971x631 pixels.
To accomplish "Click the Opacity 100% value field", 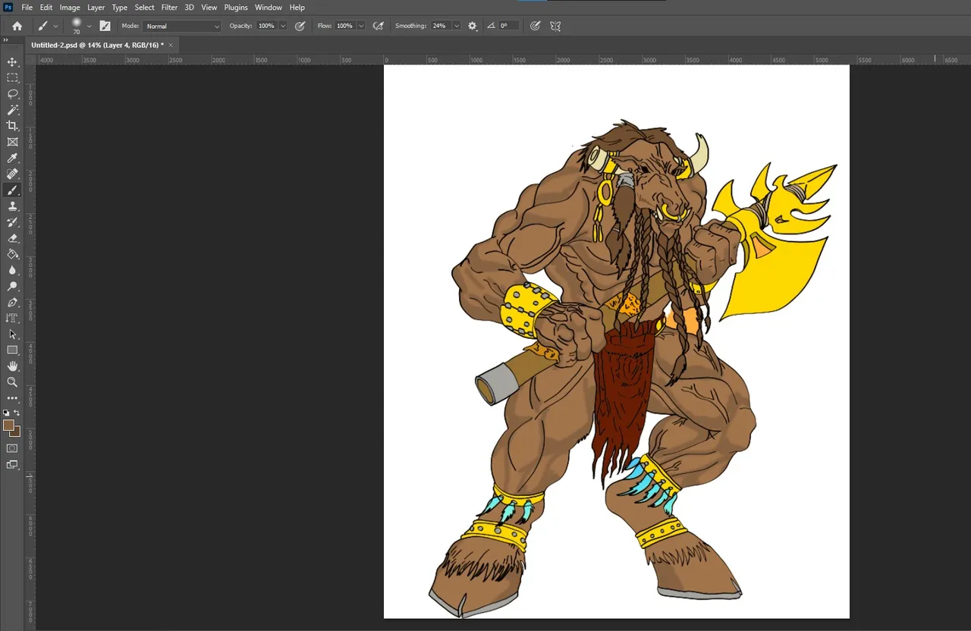I will [267, 26].
